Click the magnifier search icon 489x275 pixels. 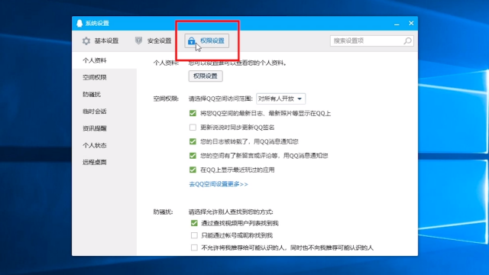click(x=407, y=40)
